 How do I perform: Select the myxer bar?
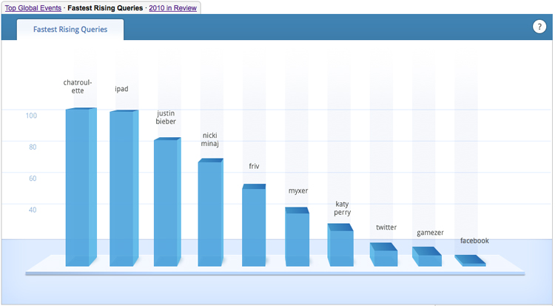point(297,237)
